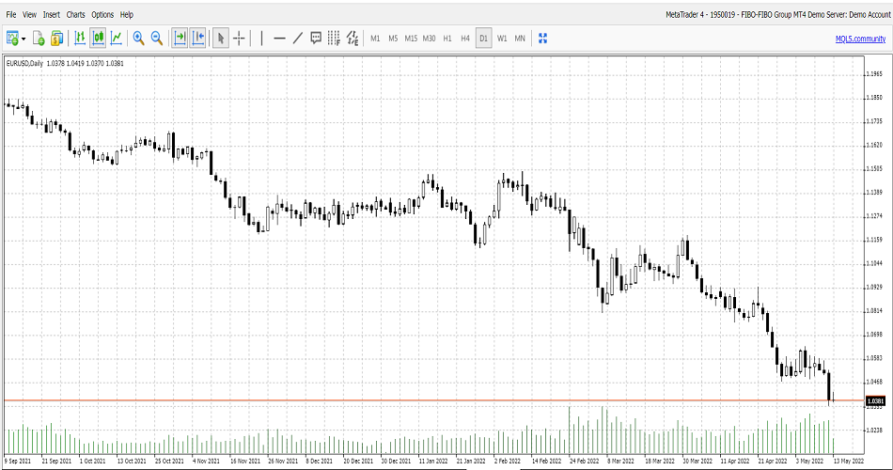Screen dimensions: 893x470
Task: Toggle chart shift from right border
Action: point(198,39)
